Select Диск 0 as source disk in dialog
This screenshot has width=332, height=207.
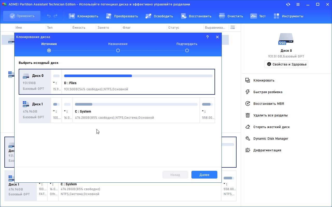(117, 82)
